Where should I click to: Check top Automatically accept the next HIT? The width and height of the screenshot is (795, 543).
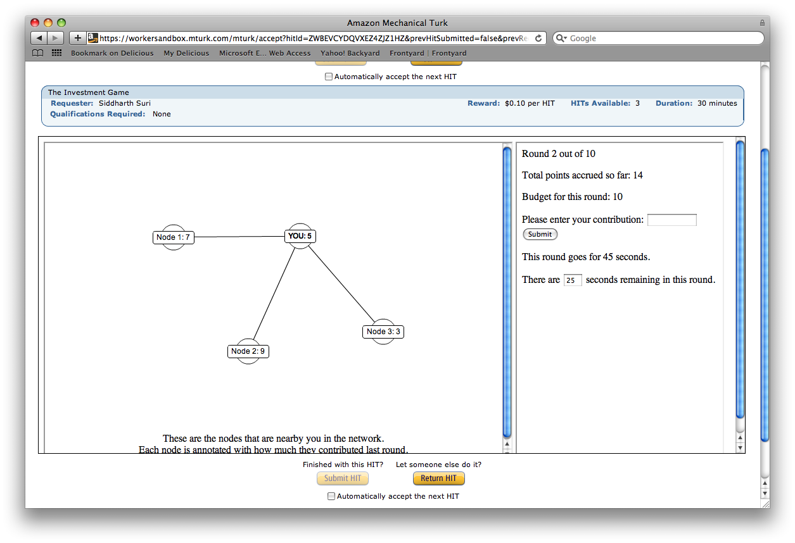click(x=328, y=77)
